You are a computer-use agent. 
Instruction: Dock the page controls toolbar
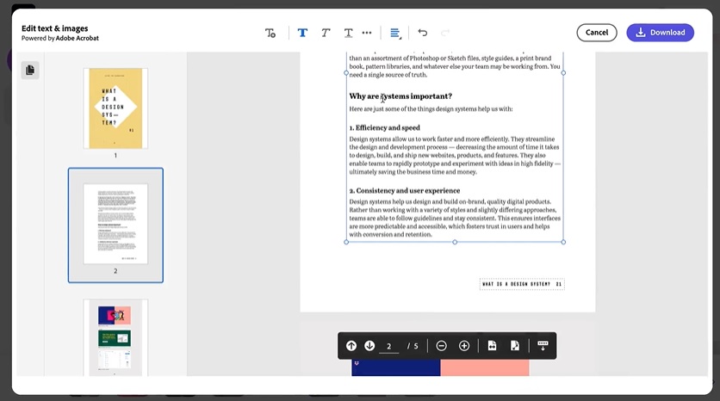click(543, 346)
